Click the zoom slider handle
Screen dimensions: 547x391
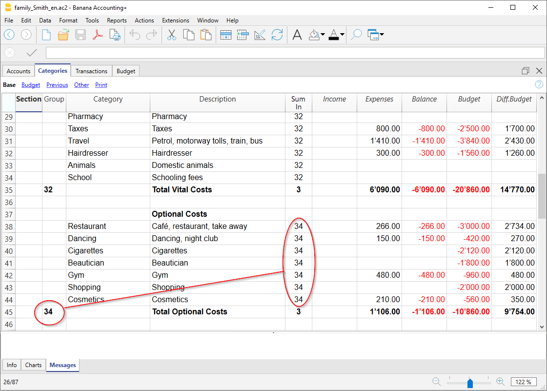pos(470,383)
